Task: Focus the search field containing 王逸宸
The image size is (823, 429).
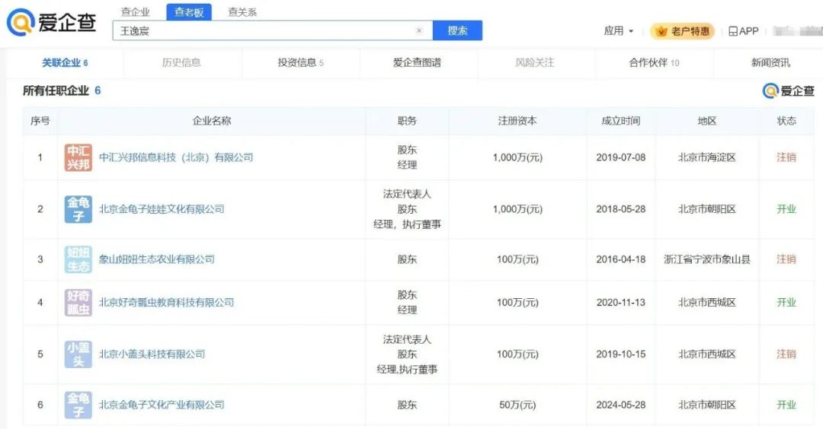Action: tap(272, 31)
